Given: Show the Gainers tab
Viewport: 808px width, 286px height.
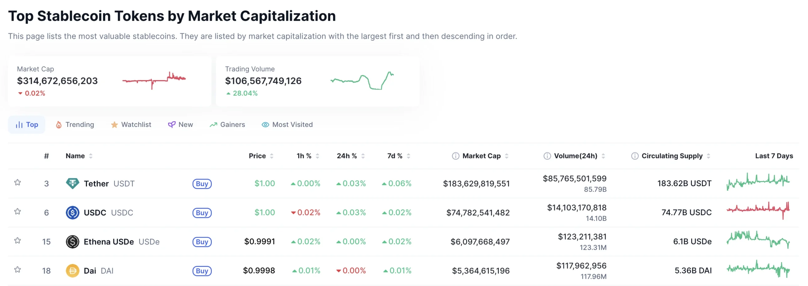Looking at the screenshot, I should 227,125.
